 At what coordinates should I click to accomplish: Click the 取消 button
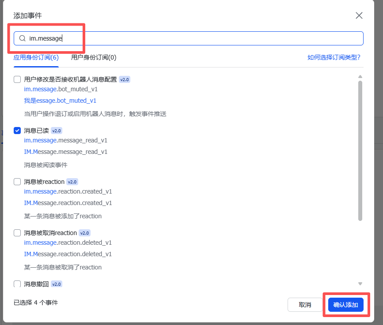point(305,304)
